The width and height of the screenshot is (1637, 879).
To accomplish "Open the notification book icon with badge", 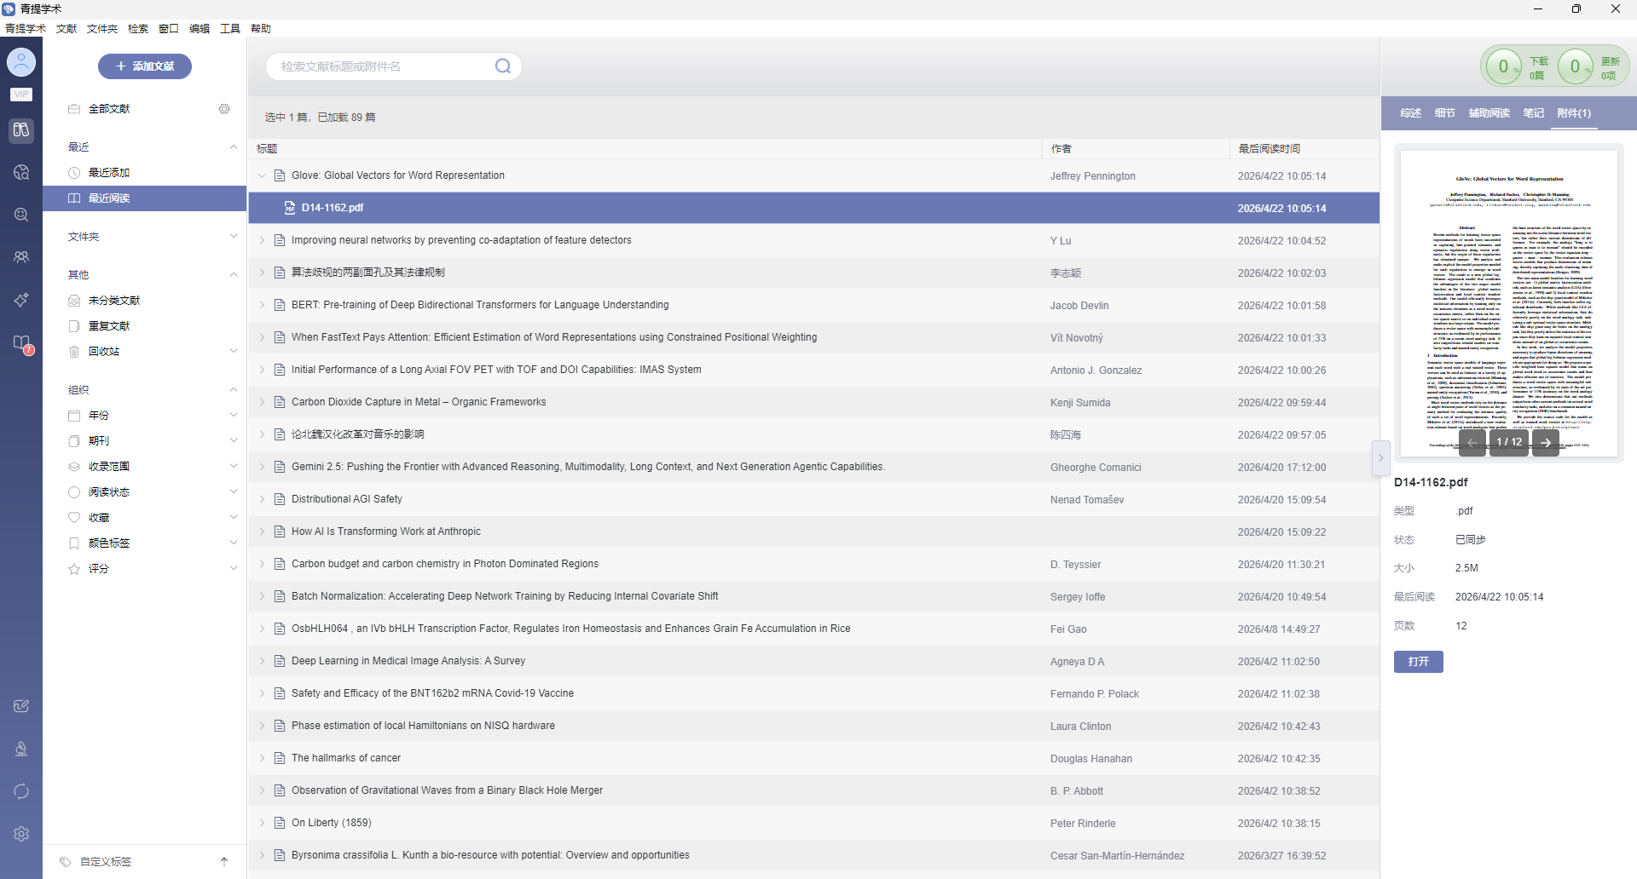I will click(22, 343).
